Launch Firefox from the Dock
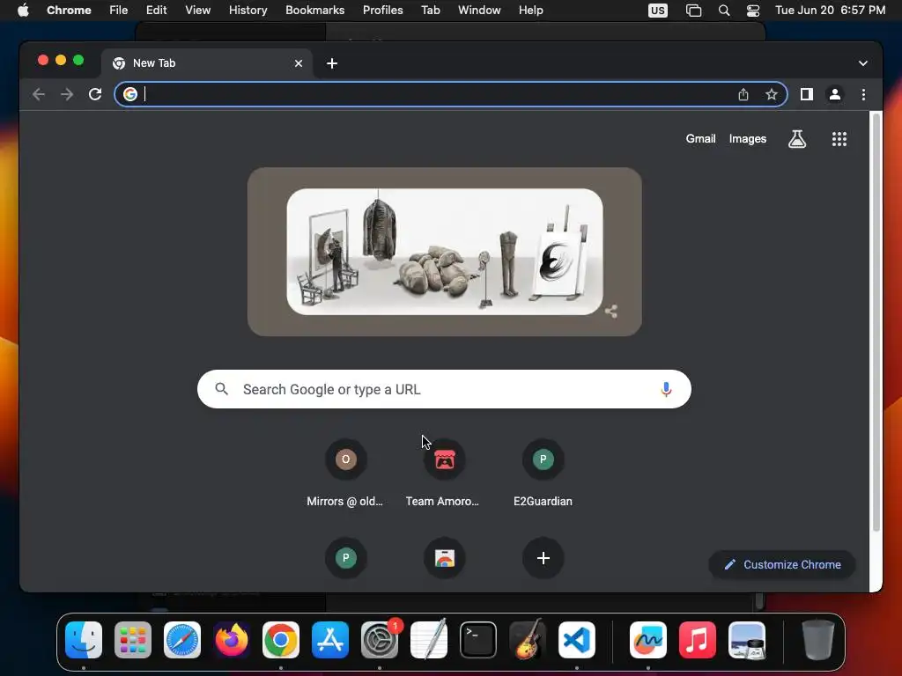This screenshot has height=676, width=902. (x=232, y=640)
